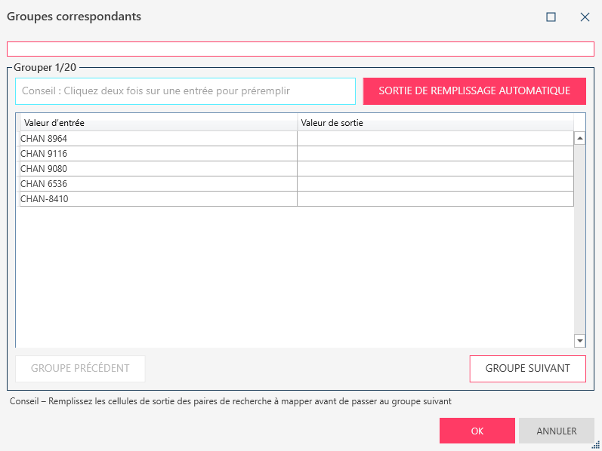The image size is (602, 451).
Task: Confirm with the OK button
Action: tap(477, 431)
